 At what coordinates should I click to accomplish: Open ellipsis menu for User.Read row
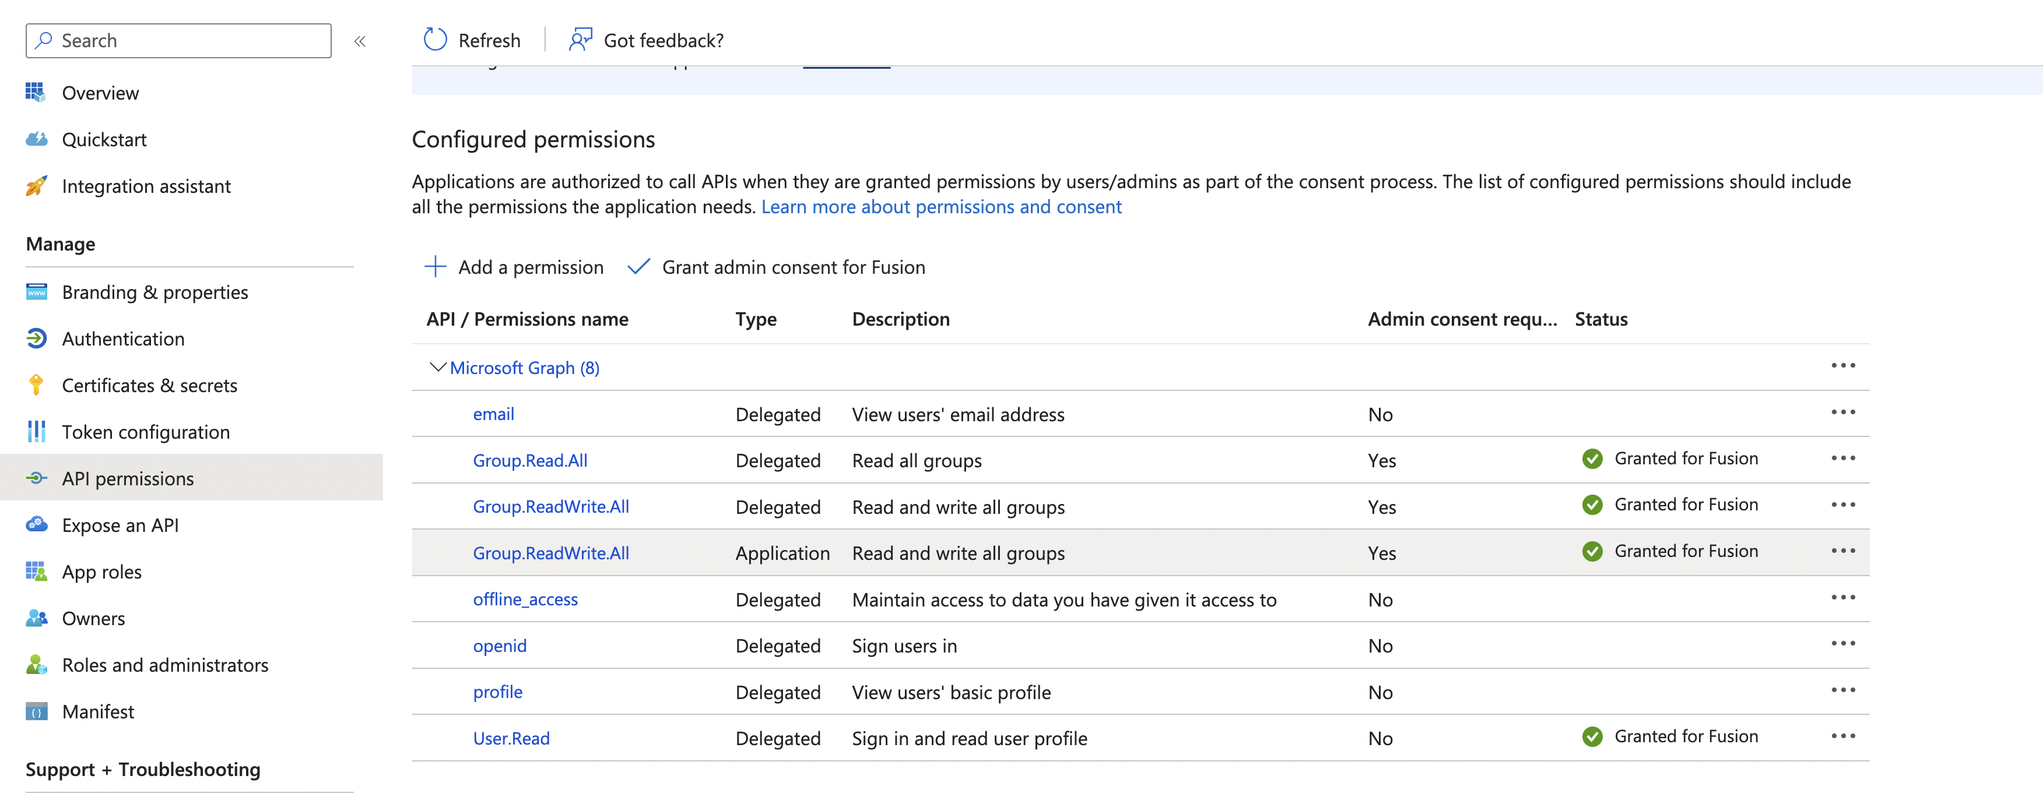click(x=1842, y=737)
